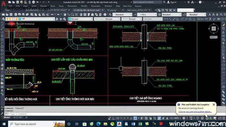Click the AutoCAD application logo button
226x127 pixels.
[x=3, y=3]
